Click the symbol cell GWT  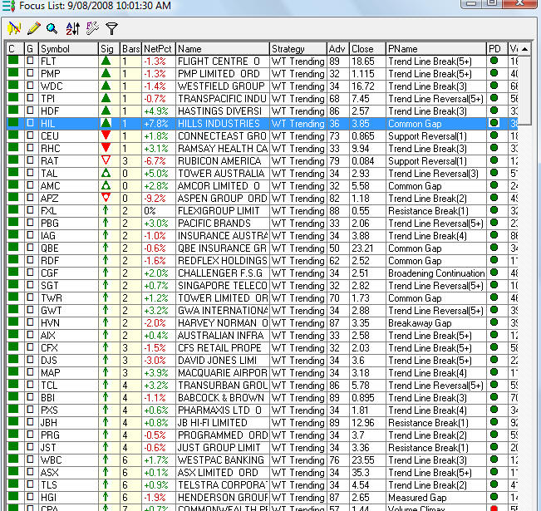tap(68, 311)
